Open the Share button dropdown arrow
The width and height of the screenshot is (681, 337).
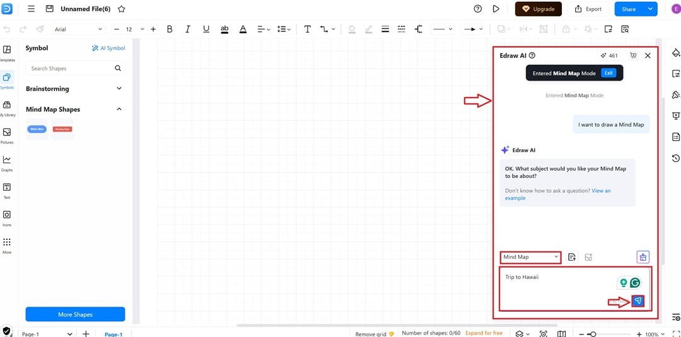pos(650,9)
